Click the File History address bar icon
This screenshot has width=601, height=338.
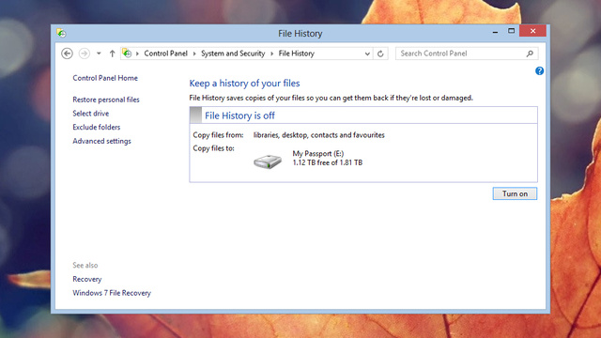pos(127,54)
